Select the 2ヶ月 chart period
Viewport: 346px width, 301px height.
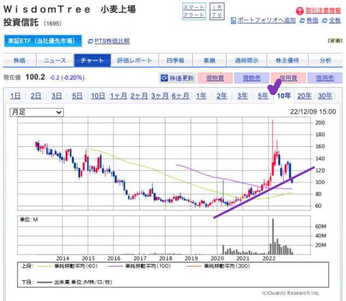point(139,96)
